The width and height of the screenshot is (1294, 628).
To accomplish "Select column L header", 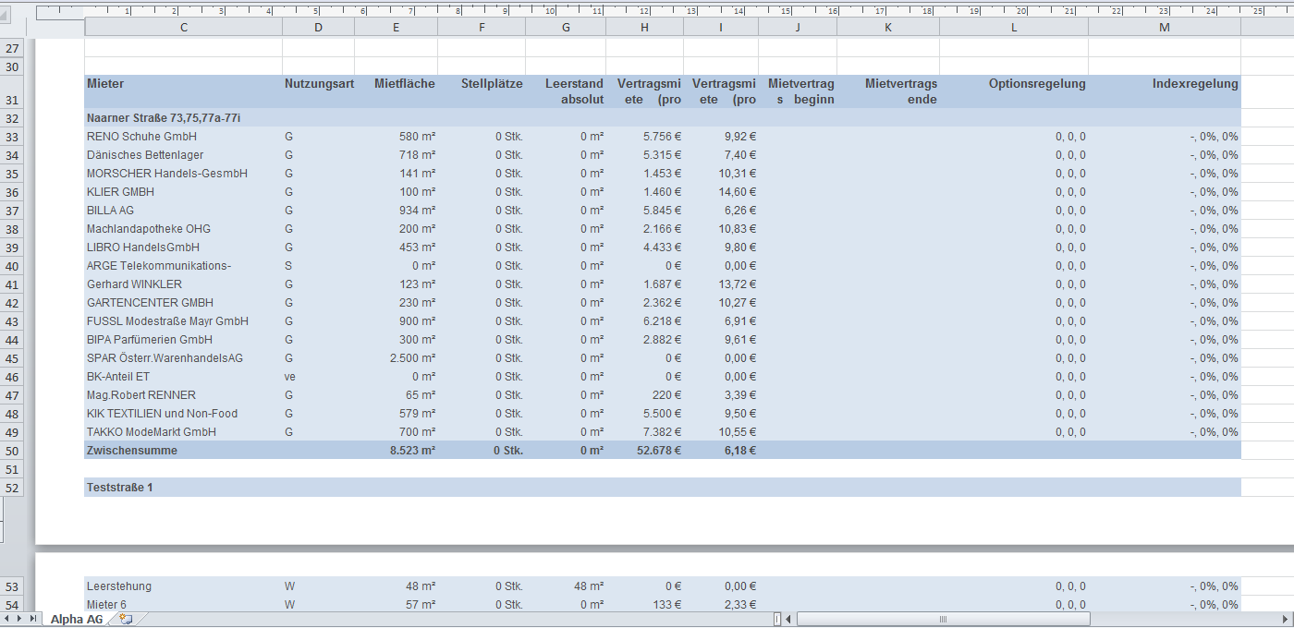I will [1014, 28].
